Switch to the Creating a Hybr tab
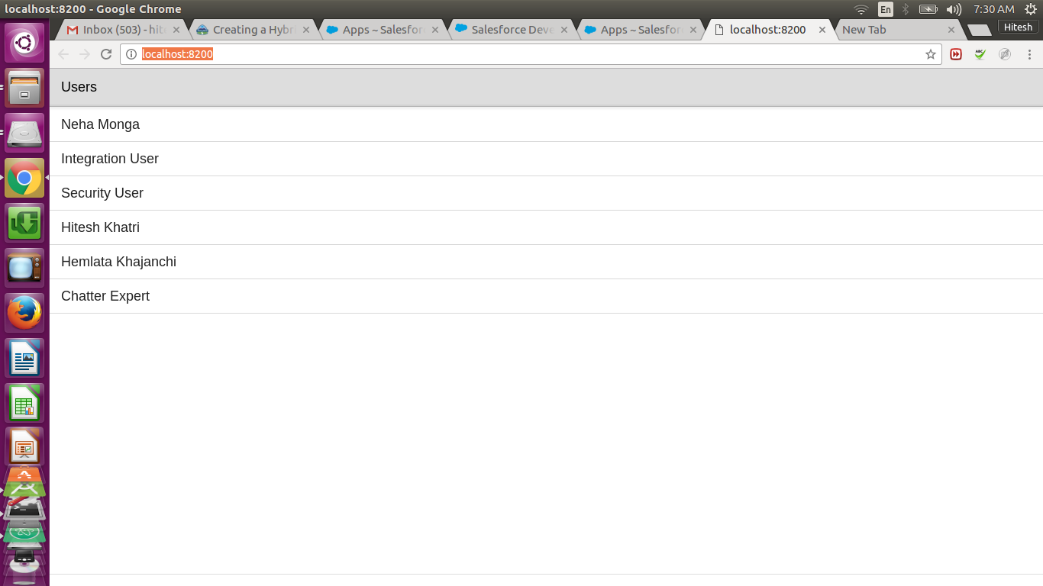Image resolution: width=1043 pixels, height=586 pixels. point(253,30)
